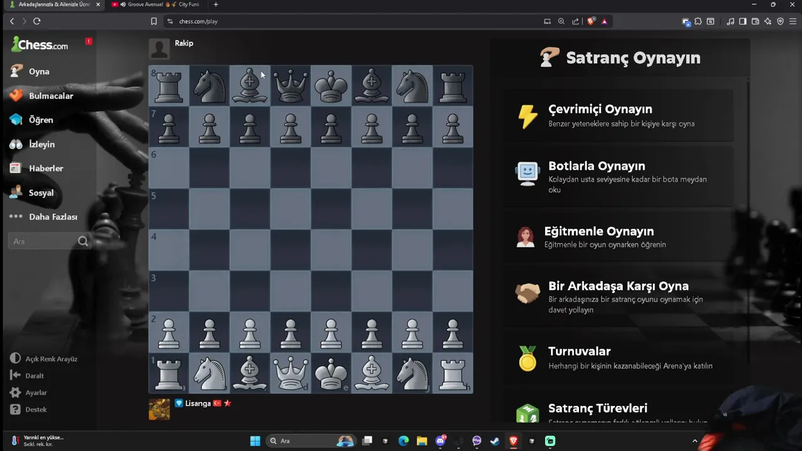
Task: Open Steam from the taskbar
Action: tap(495, 441)
